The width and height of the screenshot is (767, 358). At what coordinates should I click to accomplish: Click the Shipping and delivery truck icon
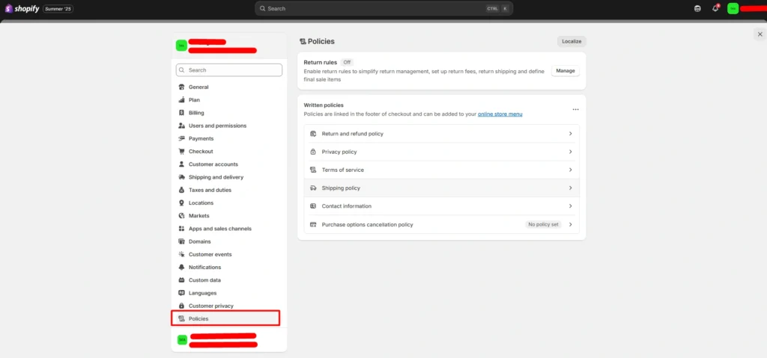click(x=181, y=177)
